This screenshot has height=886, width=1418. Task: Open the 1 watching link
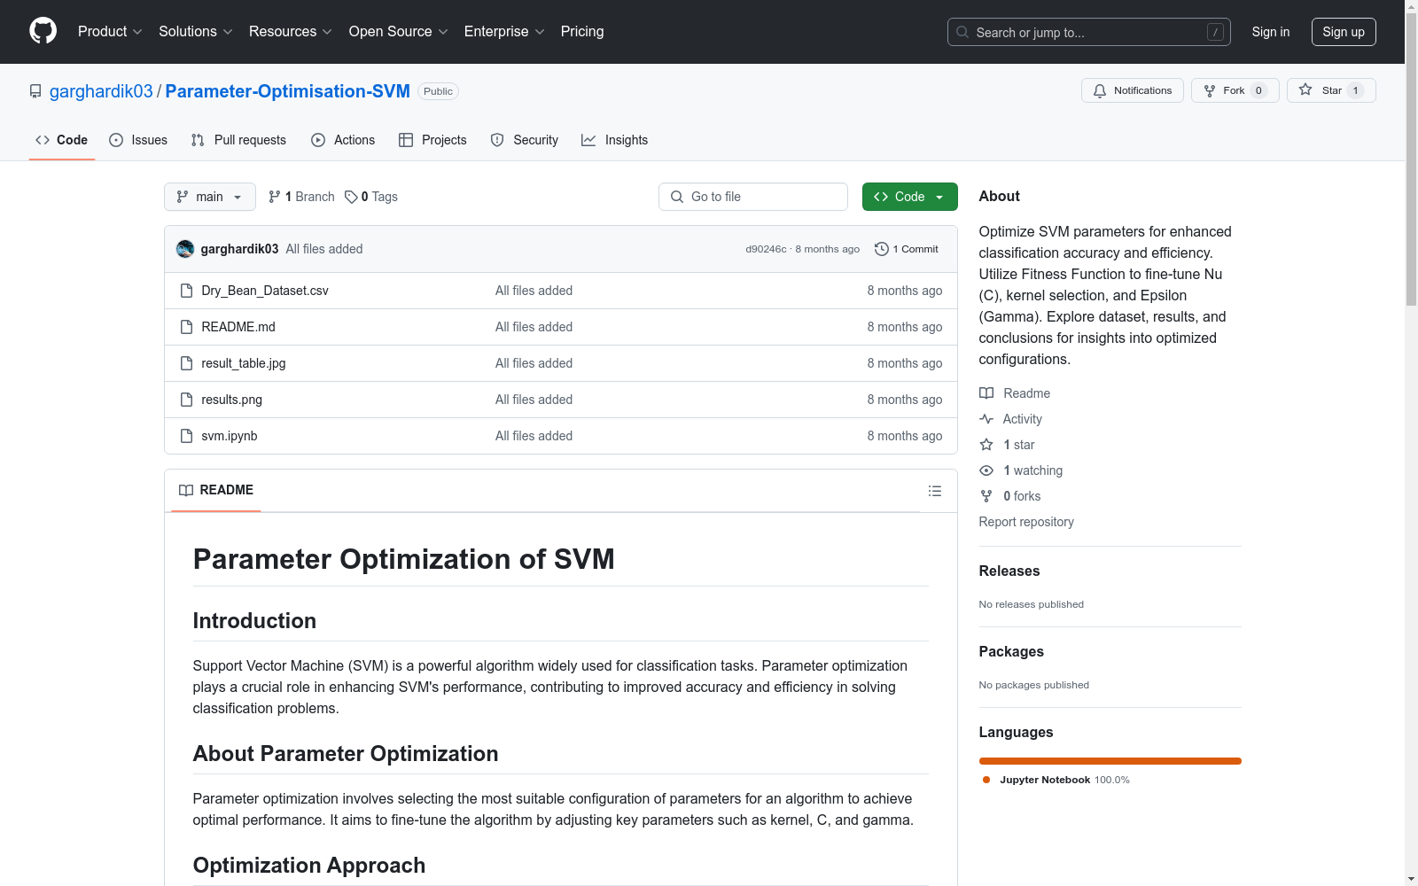1032,470
